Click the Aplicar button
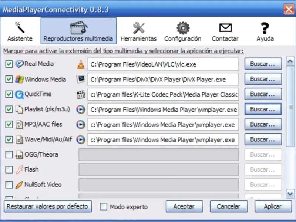The image size is (296, 222). (x=273, y=206)
